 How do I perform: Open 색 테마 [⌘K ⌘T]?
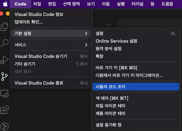(136, 98)
